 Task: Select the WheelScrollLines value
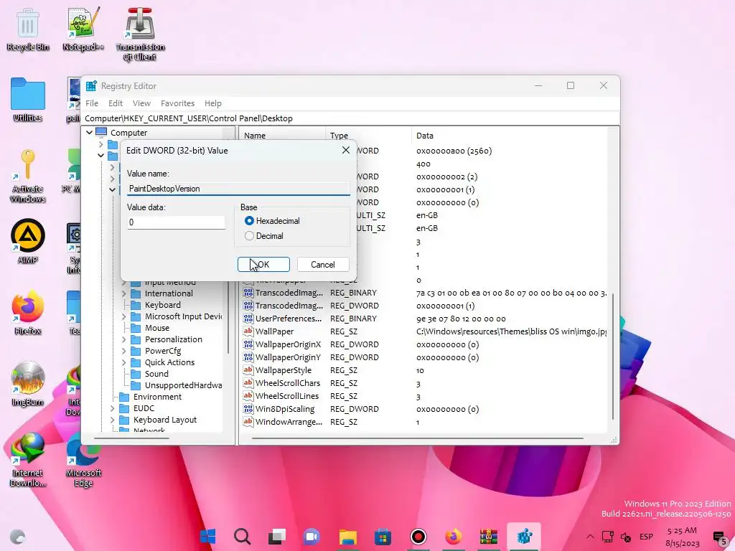coord(287,396)
